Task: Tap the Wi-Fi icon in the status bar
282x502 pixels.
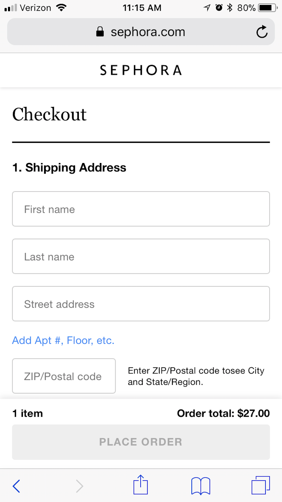Action: click(61, 7)
